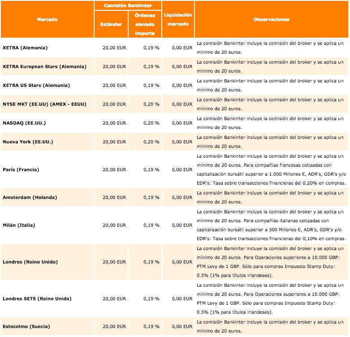Click the Órdenes elevado importe header

click(x=145, y=24)
